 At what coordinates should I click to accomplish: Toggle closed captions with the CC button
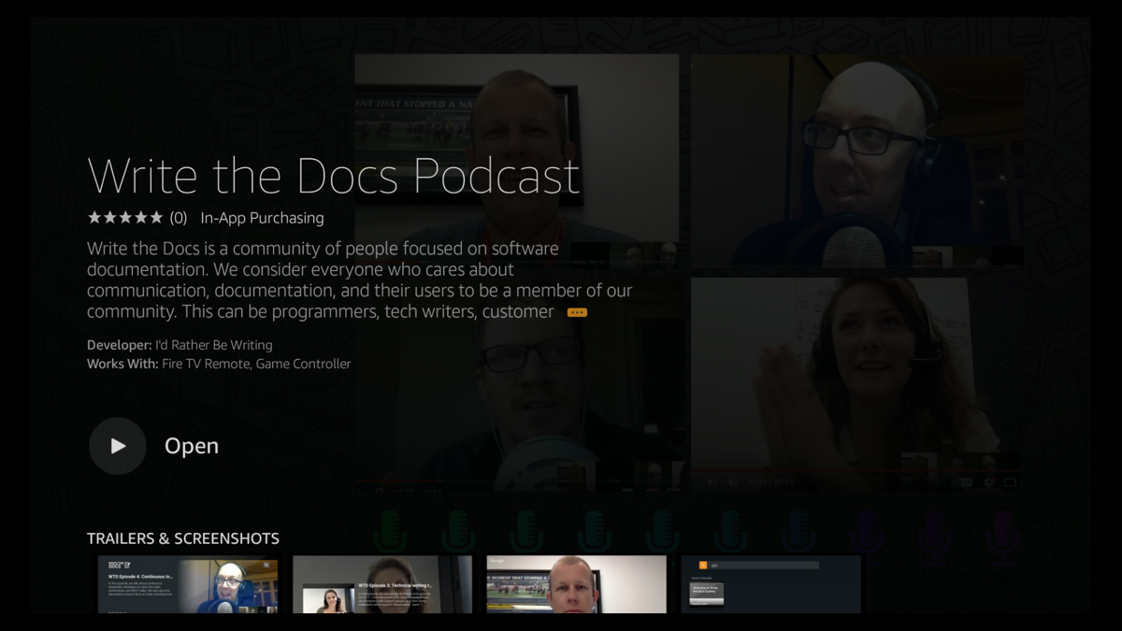pos(968,483)
